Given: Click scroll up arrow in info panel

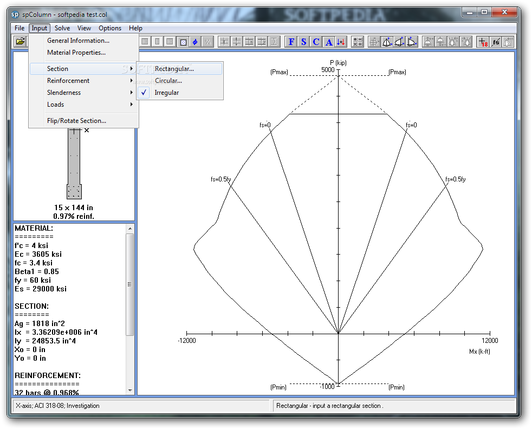Looking at the screenshot, I should (130, 229).
